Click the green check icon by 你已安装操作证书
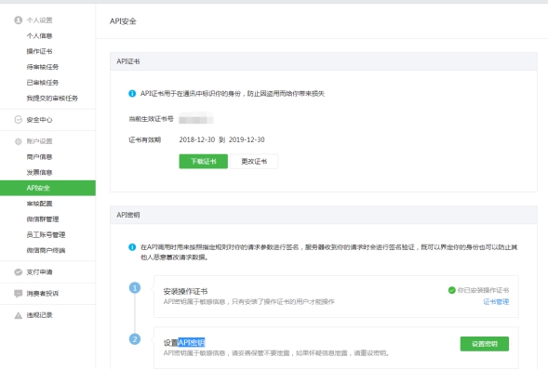The image size is (548, 370). click(451, 290)
